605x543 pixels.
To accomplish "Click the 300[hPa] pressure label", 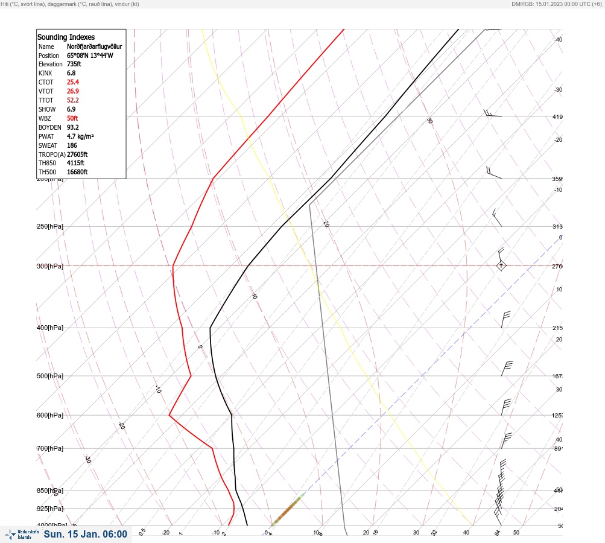I will 50,266.
